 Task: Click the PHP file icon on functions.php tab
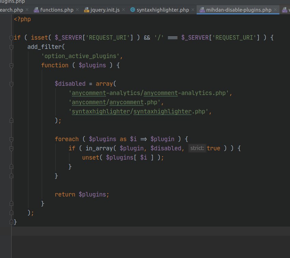point(36,10)
